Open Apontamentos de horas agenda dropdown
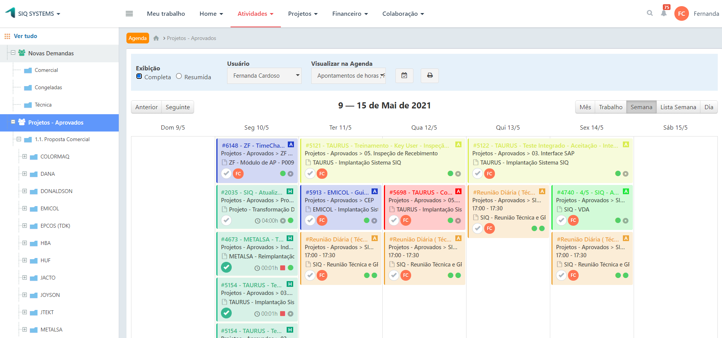This screenshot has width=722, height=338. pos(349,76)
